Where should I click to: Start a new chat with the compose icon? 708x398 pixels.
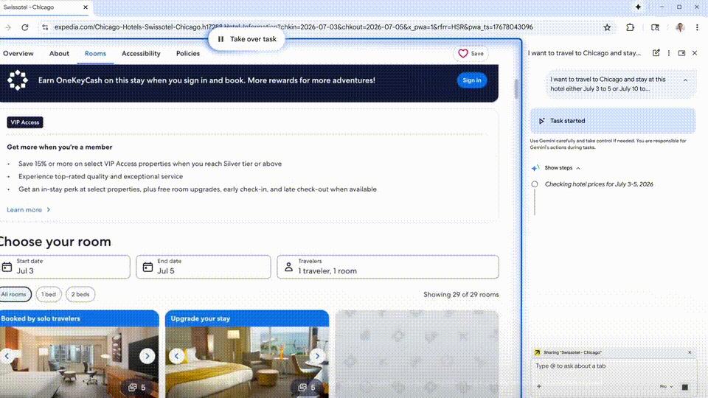[656, 53]
